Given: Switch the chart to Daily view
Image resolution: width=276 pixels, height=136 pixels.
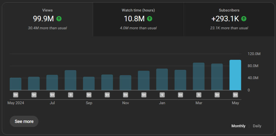Looking at the screenshot, I should pyautogui.click(x=257, y=126).
